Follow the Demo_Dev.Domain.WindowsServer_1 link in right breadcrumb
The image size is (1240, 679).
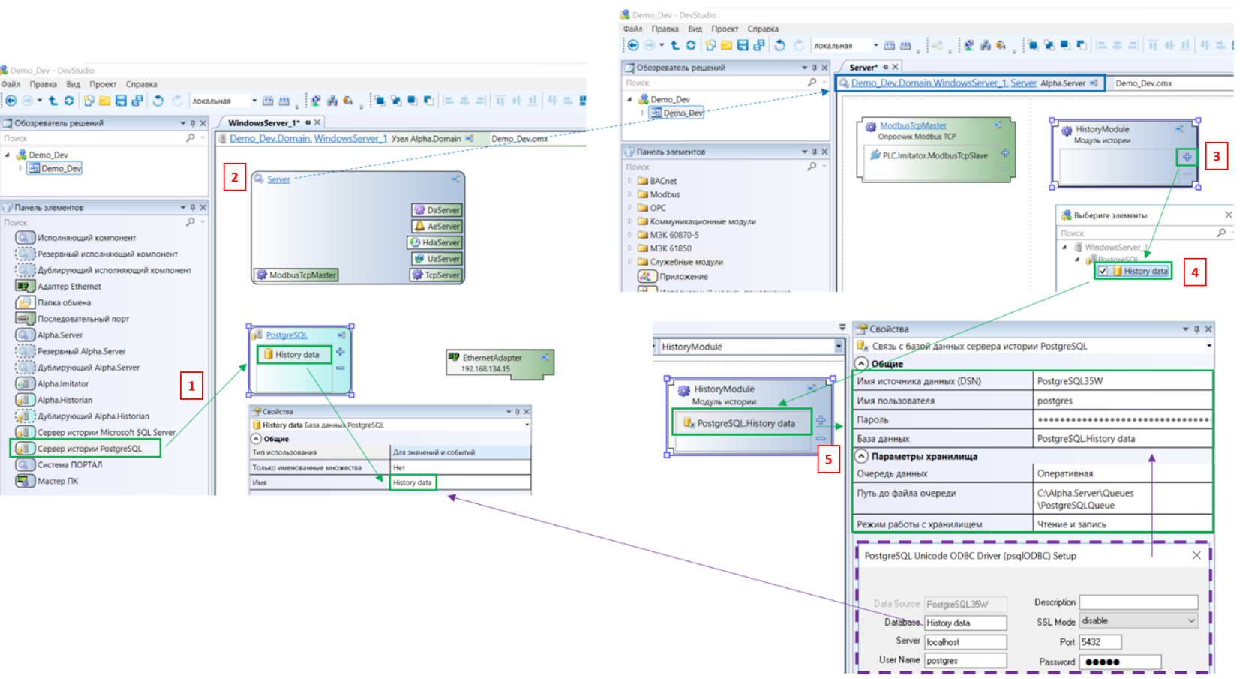click(x=929, y=83)
